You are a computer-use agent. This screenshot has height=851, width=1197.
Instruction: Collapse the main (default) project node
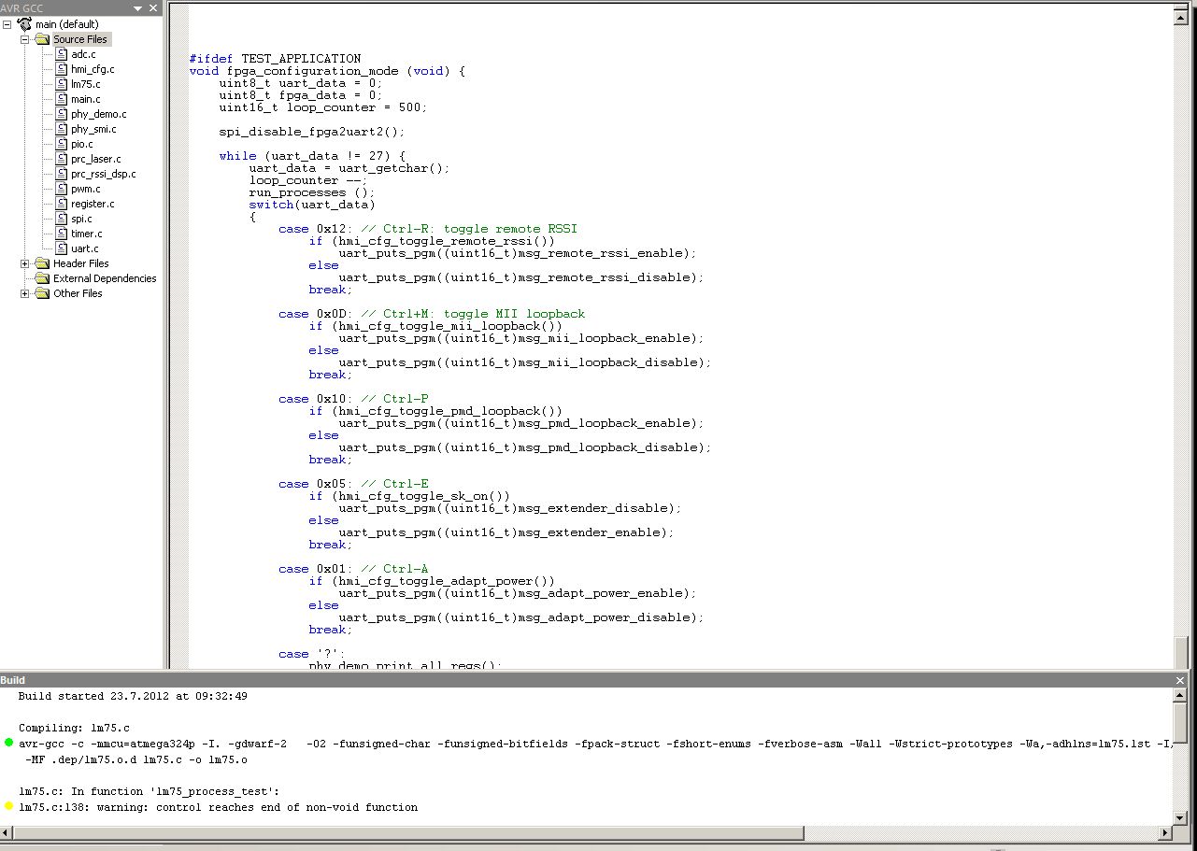[x=8, y=24]
